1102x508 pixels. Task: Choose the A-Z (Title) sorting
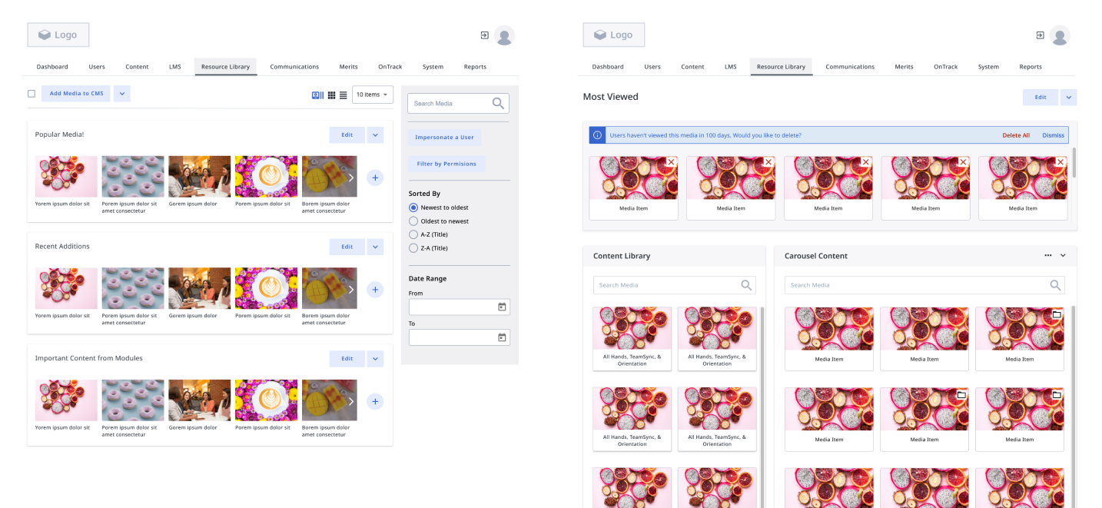point(413,234)
